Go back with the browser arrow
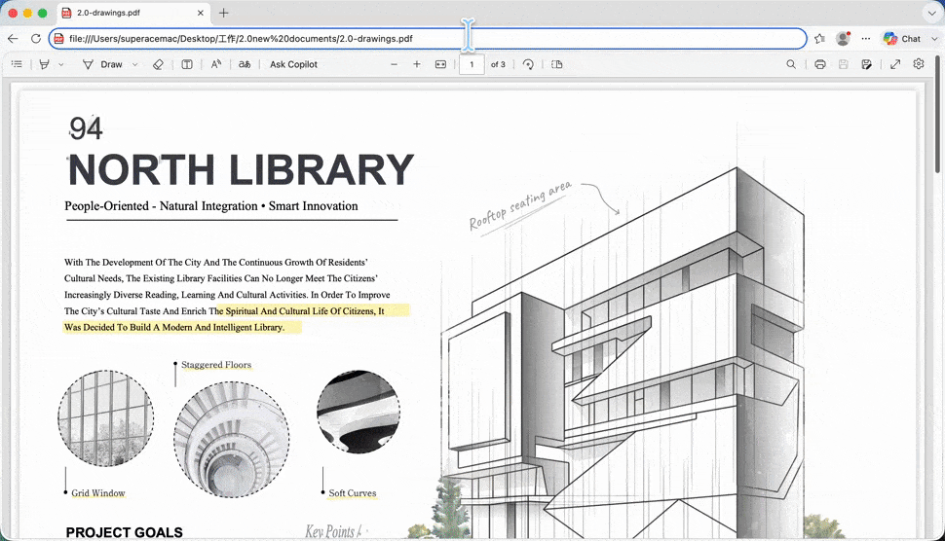945x541 pixels. [x=14, y=39]
